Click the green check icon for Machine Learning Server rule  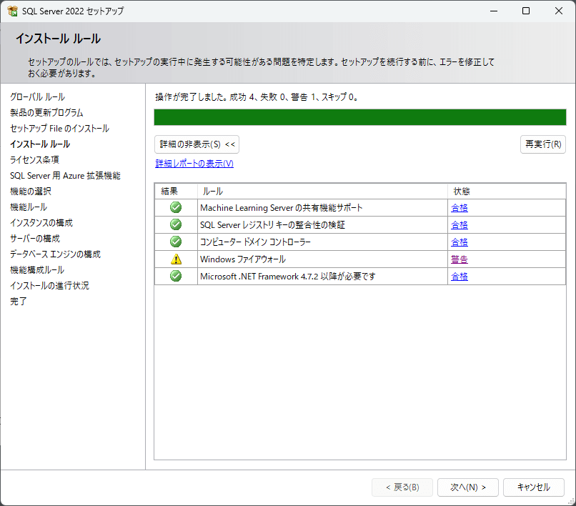tap(176, 208)
